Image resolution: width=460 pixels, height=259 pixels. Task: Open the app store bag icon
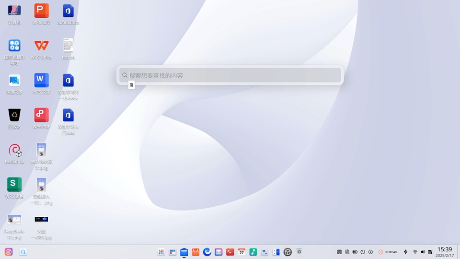pyautogui.click(x=195, y=252)
